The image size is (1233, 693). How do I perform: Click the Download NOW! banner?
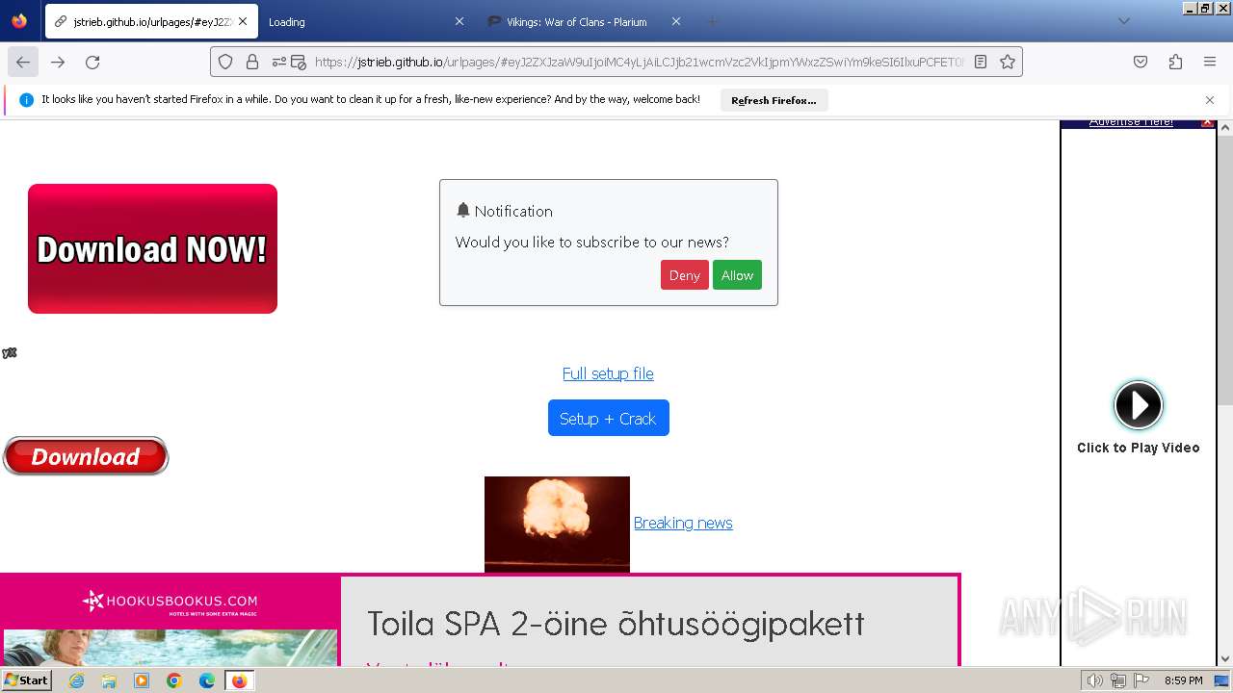152,248
